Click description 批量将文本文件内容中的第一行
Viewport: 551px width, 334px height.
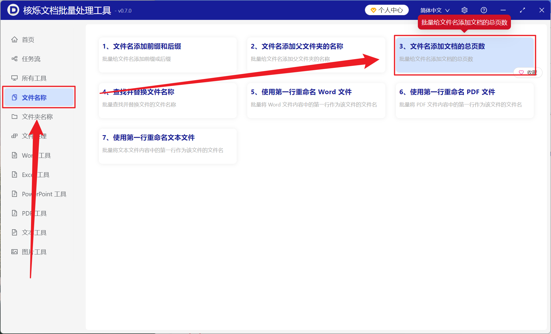click(x=163, y=150)
